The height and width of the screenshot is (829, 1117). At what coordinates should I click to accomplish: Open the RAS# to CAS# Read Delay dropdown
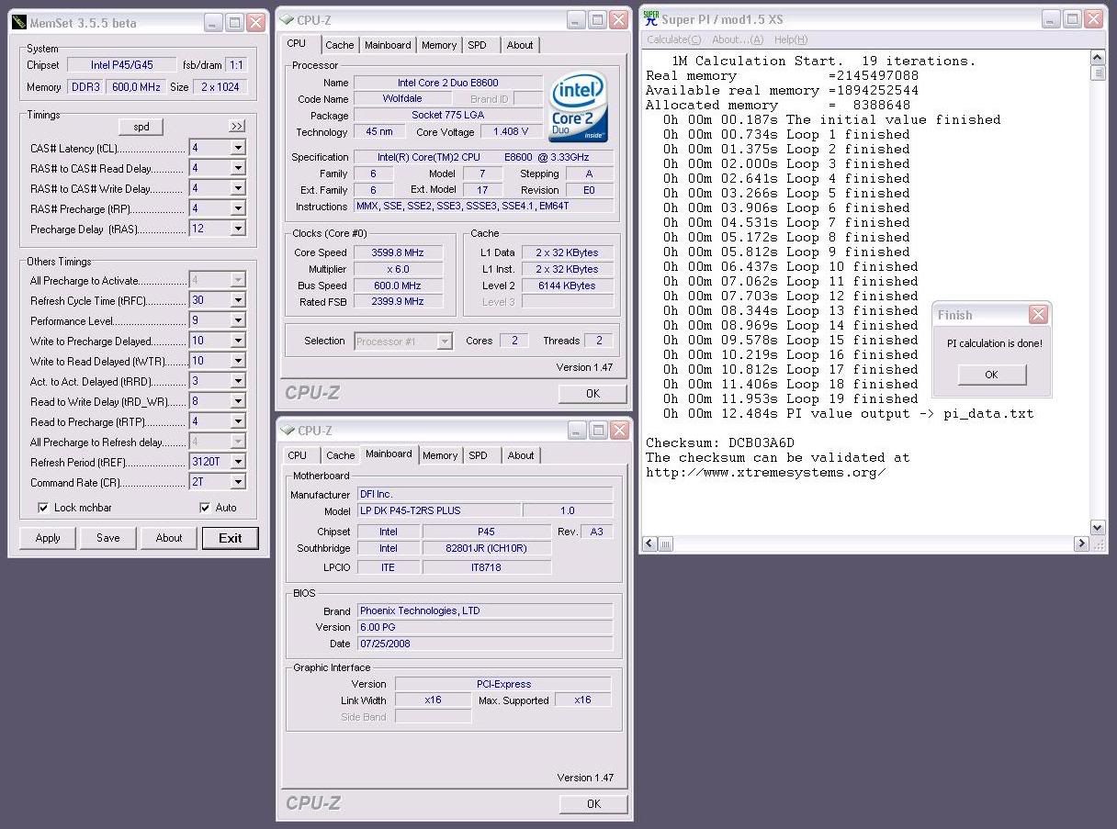(238, 168)
